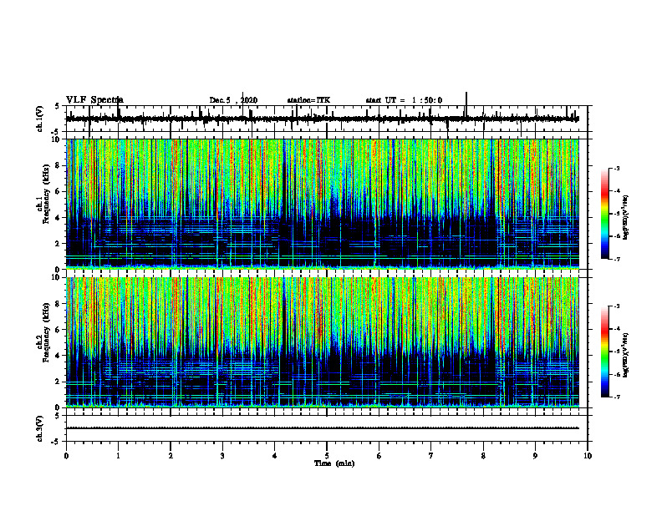This screenshot has height=511, width=662.
Task: Click the '-3' tick on ch.2 color bar
Action: click(617, 306)
